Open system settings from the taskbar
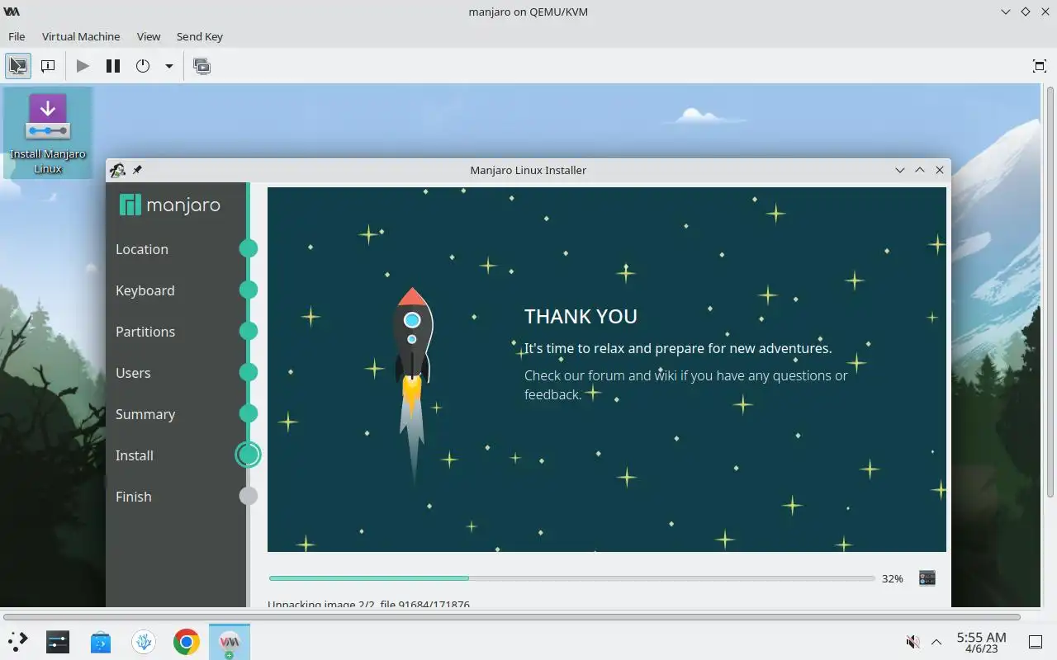The height and width of the screenshot is (660, 1057). 58,642
